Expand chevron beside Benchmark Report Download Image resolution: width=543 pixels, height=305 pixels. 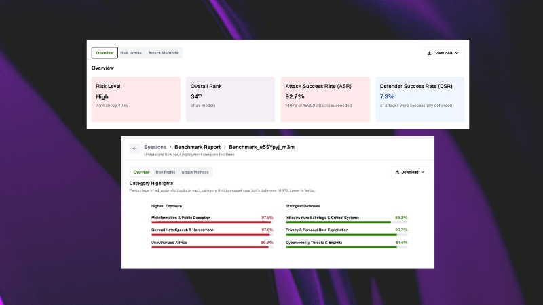point(422,172)
